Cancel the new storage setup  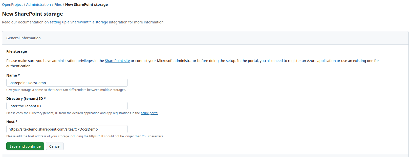point(55,146)
